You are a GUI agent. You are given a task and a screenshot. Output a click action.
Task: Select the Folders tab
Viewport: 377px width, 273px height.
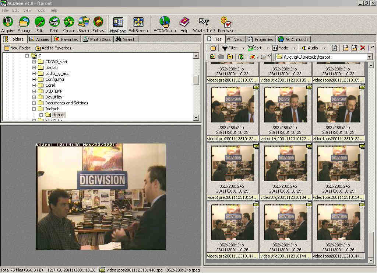[x=14, y=39]
